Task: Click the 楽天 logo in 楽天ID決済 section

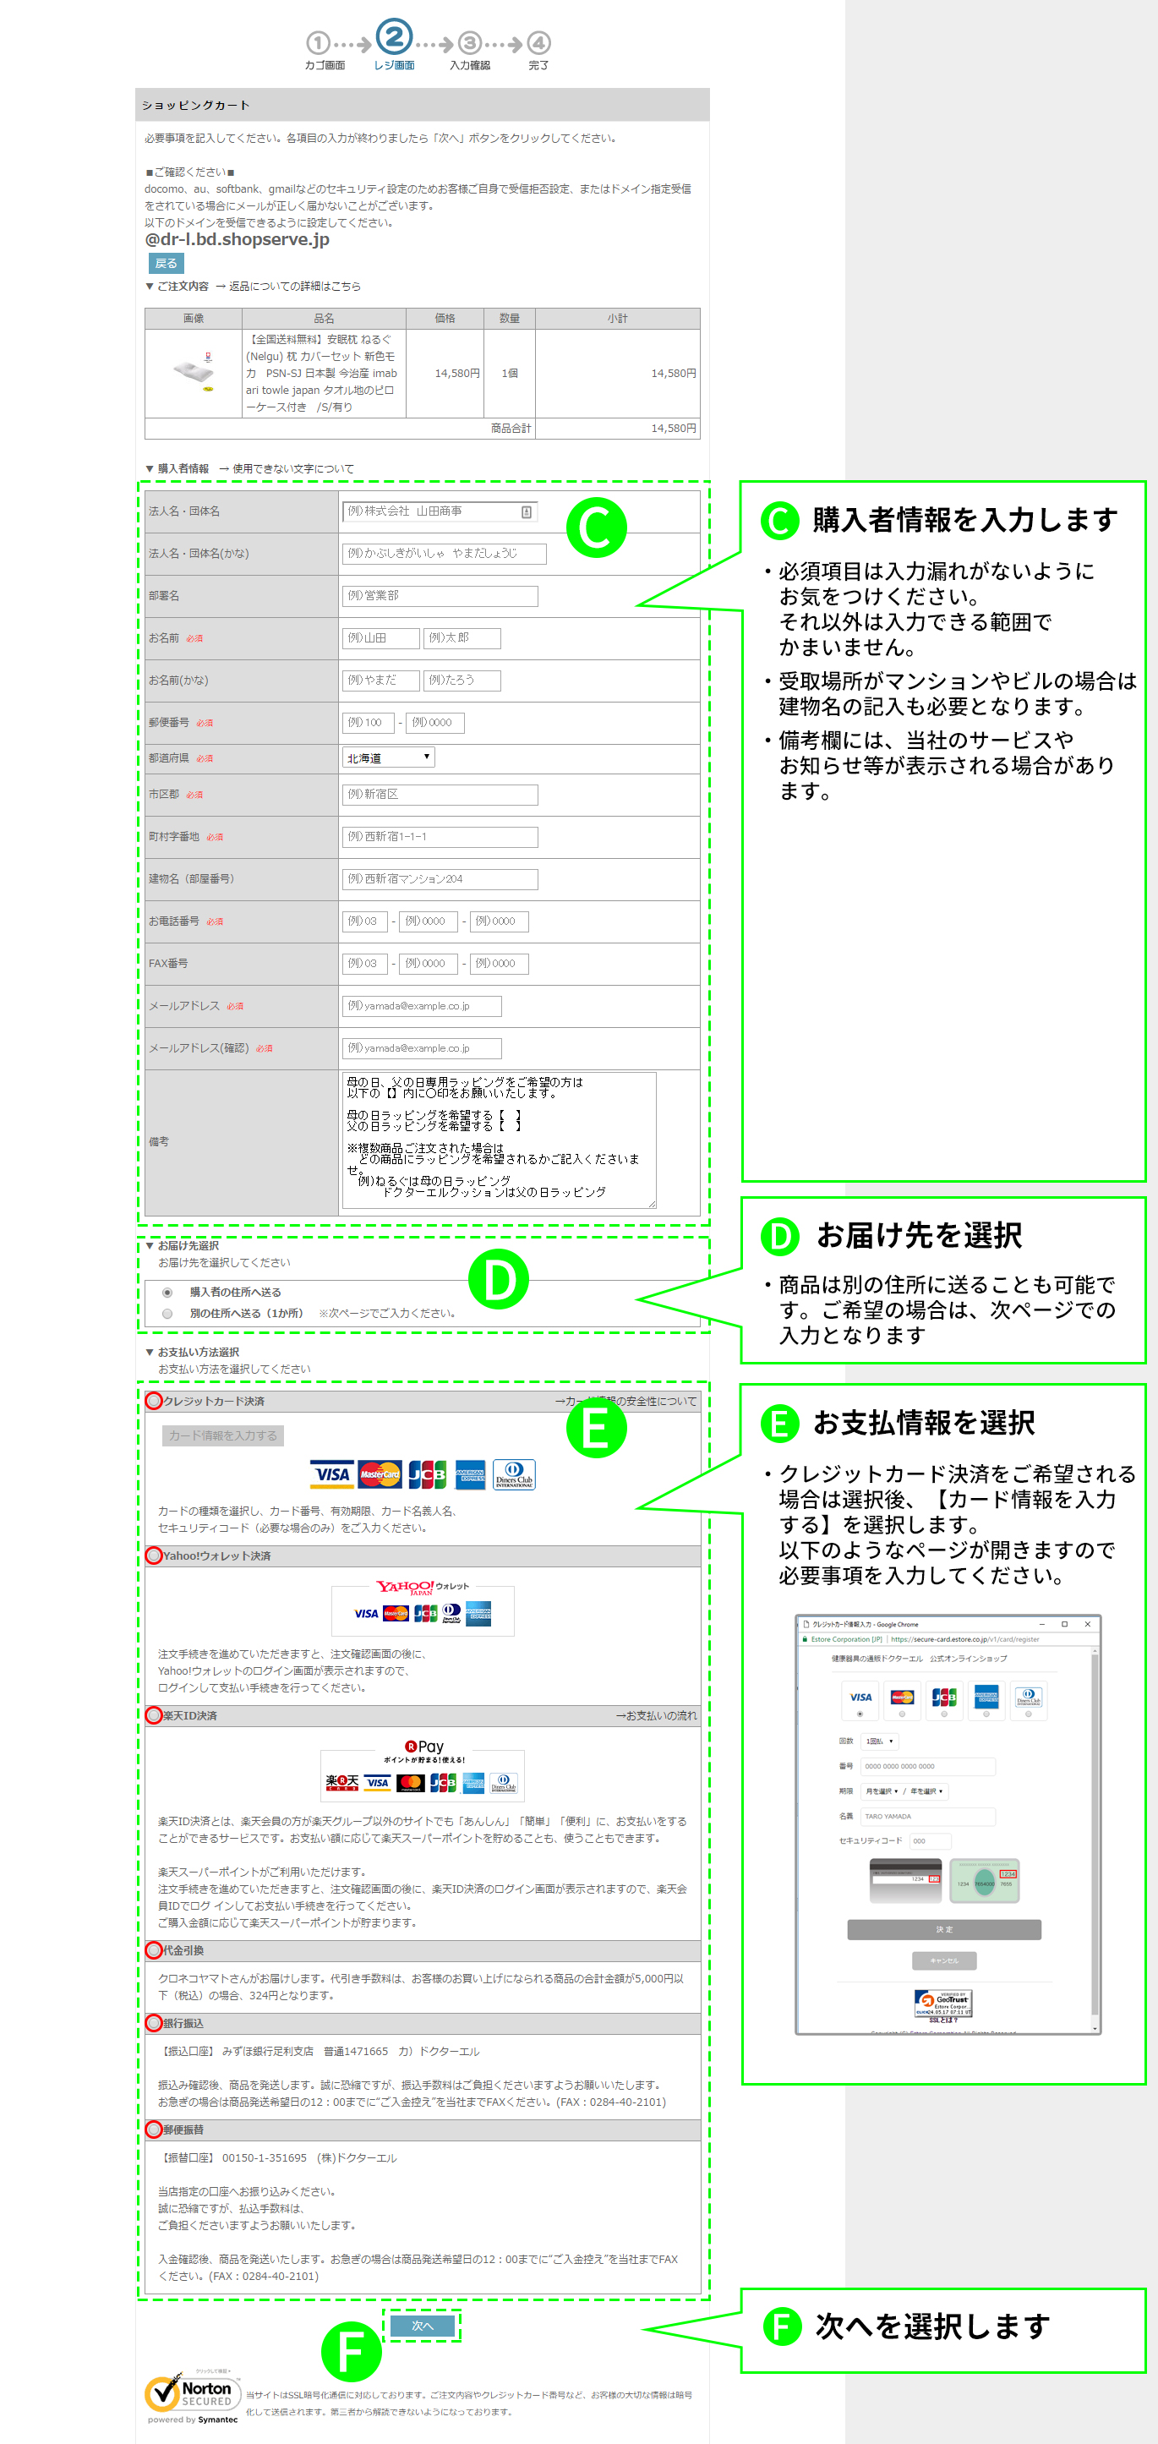Action: [x=342, y=1782]
